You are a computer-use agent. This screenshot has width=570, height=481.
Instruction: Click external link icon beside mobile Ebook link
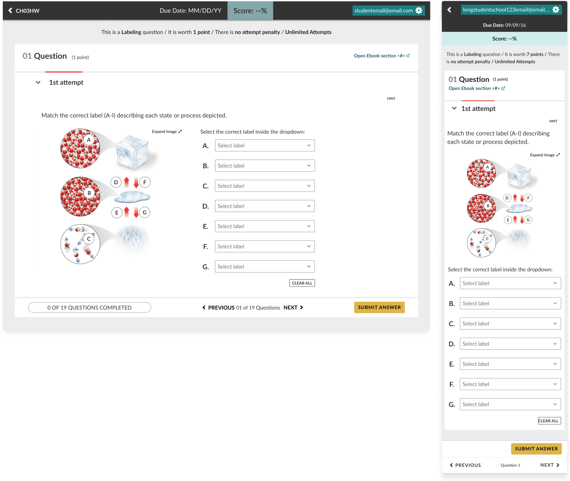(x=503, y=88)
